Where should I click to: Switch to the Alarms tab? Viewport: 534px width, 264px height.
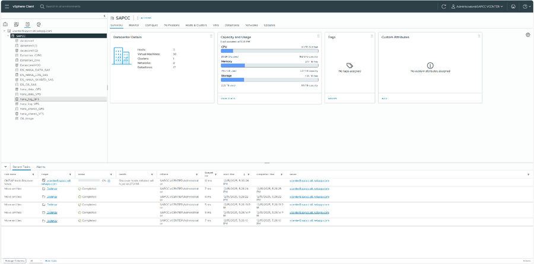41,167
